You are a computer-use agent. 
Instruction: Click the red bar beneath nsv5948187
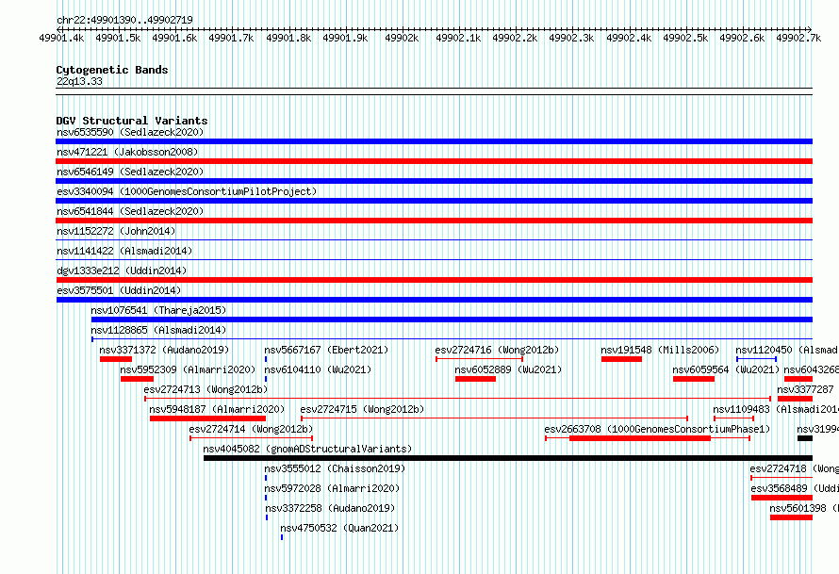(x=207, y=418)
